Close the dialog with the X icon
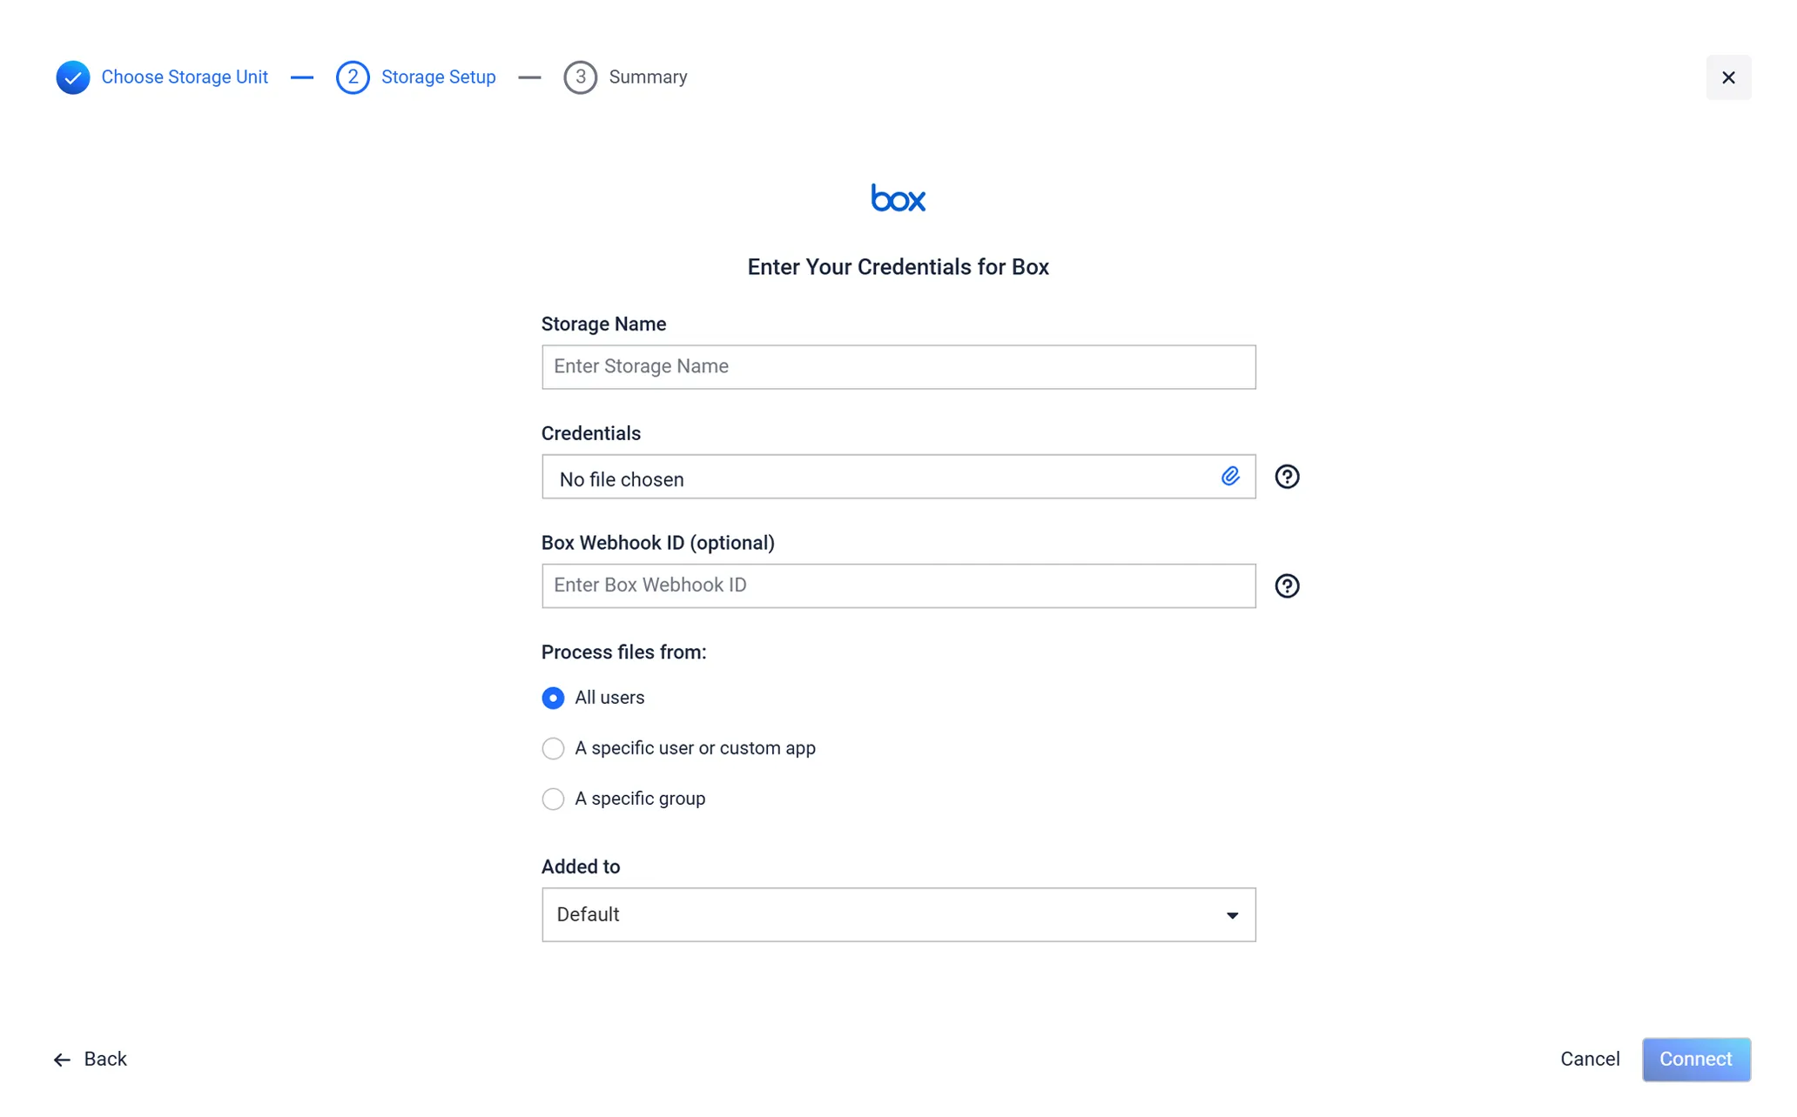This screenshot has width=1797, height=1117. (x=1728, y=77)
